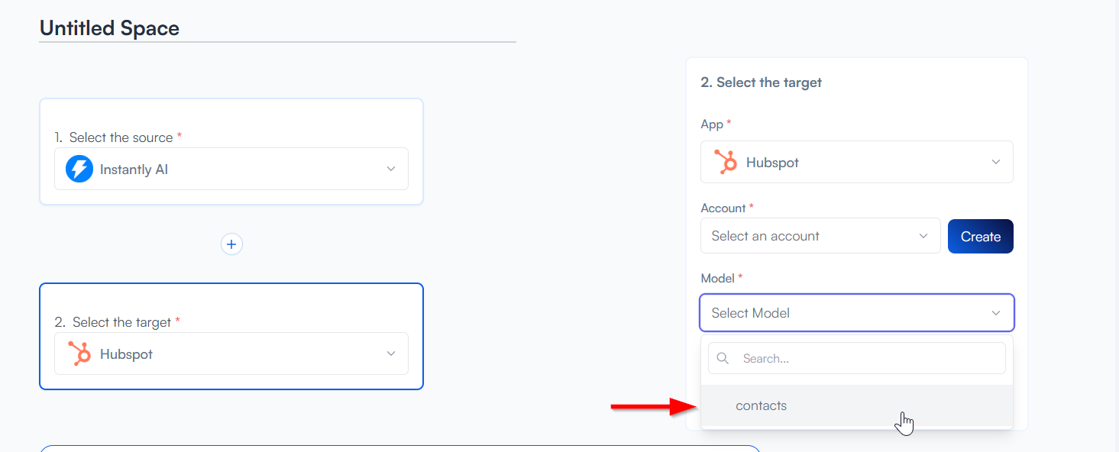Choose the contacts model option
Screen dimensions: 1119x452
point(762,405)
